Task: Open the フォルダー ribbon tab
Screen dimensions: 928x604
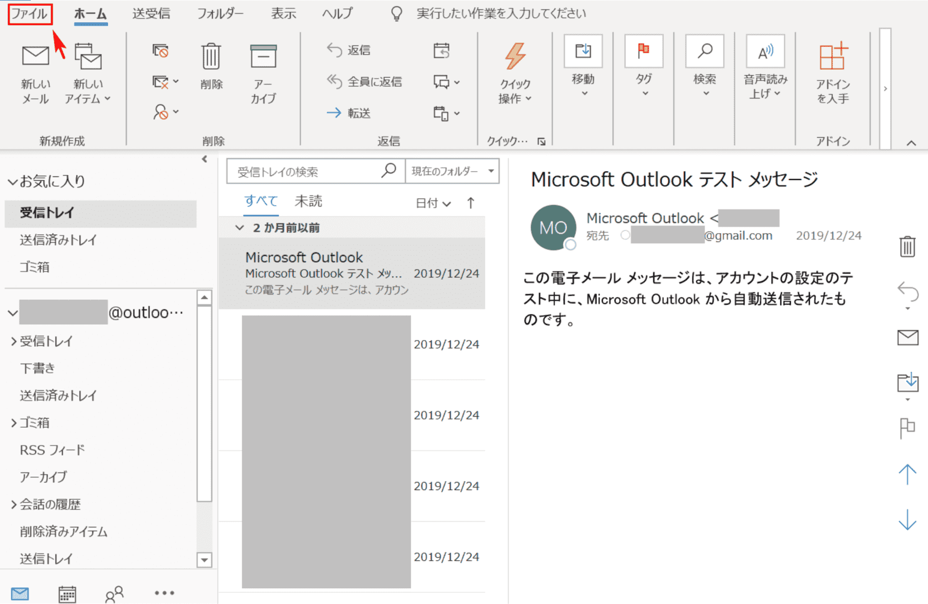Action: pyautogui.click(x=220, y=14)
